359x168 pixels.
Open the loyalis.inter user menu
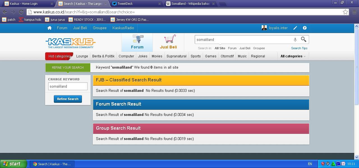[275, 28]
